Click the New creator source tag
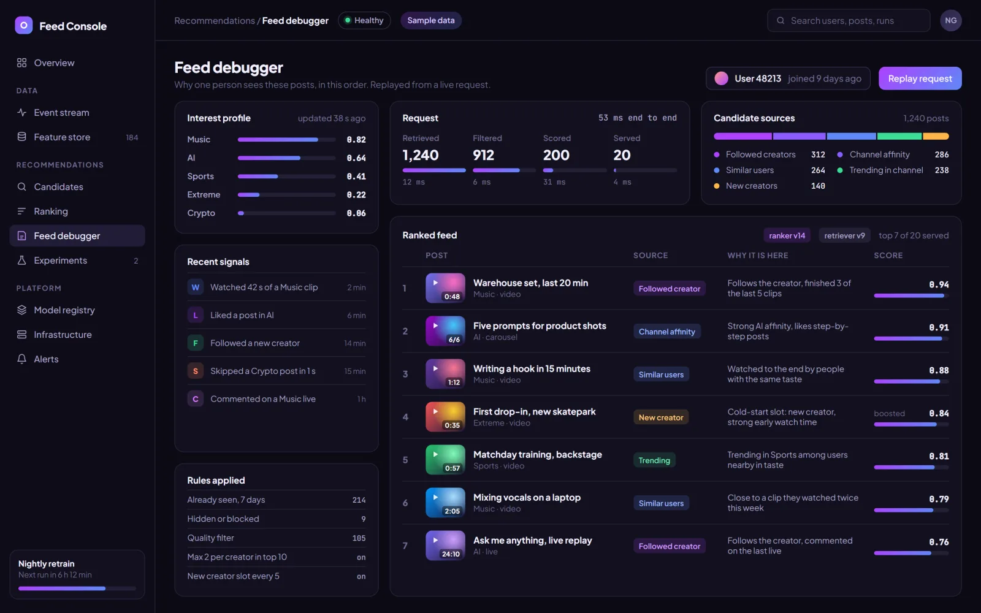The image size is (981, 613). tap(661, 417)
